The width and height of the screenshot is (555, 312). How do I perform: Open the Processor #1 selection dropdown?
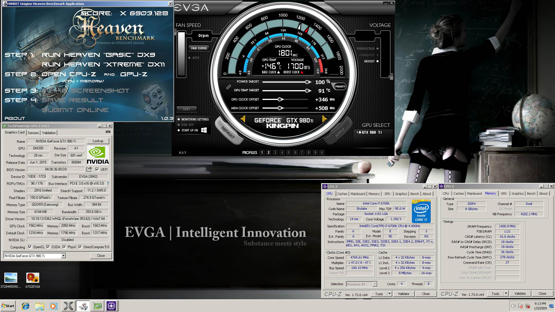coord(375,284)
